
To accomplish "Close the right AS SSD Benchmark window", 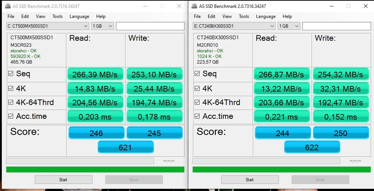I will pos(366,6).
